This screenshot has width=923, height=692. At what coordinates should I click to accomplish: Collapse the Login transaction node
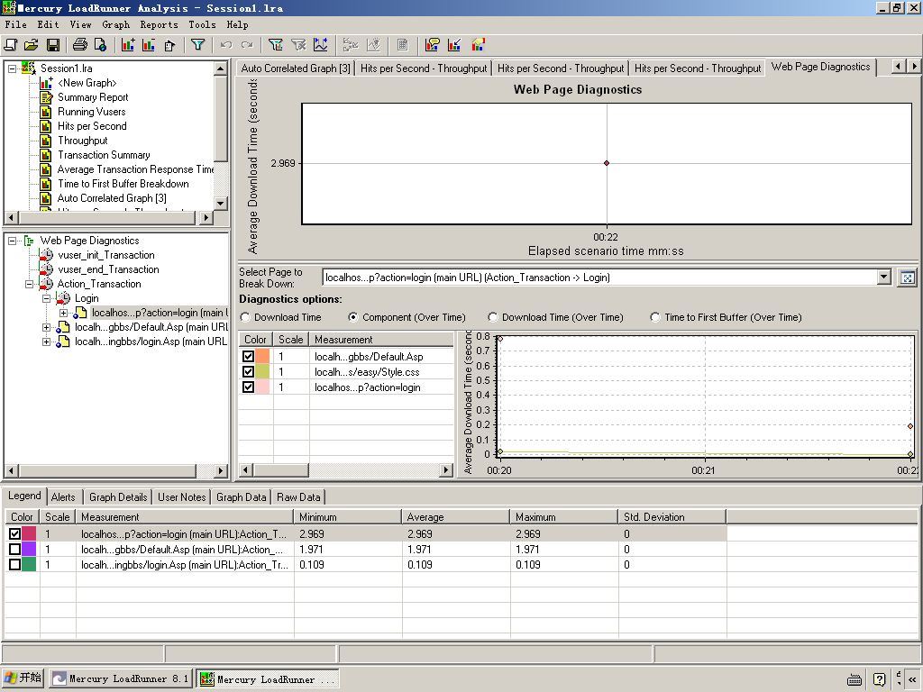47,298
